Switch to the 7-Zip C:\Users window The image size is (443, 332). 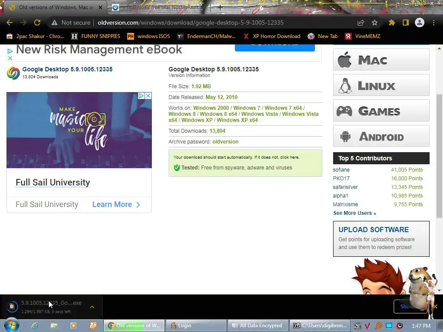click(x=321, y=326)
